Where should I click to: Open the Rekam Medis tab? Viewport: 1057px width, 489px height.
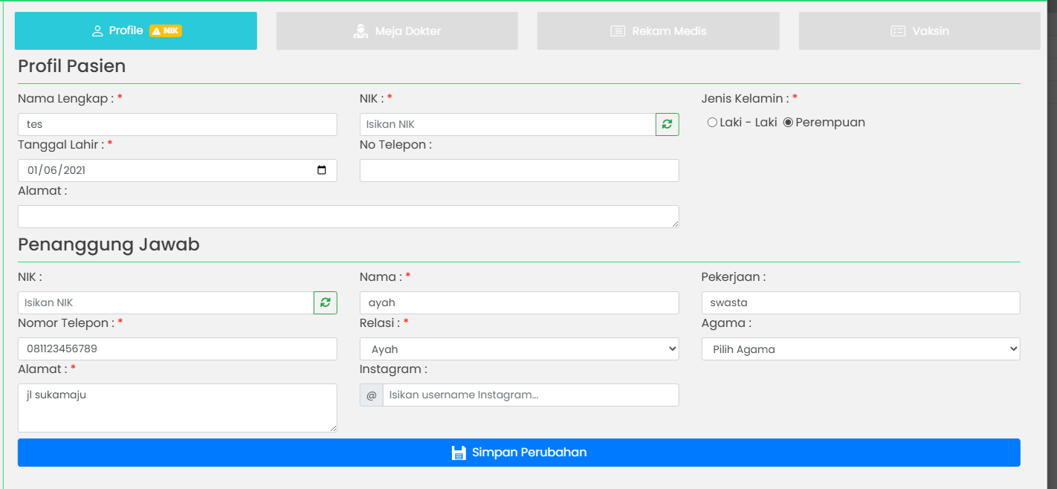(x=658, y=31)
